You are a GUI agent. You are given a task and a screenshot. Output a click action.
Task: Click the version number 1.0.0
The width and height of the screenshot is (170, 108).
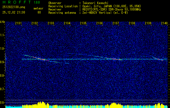pyautogui.click(x=37, y=2)
